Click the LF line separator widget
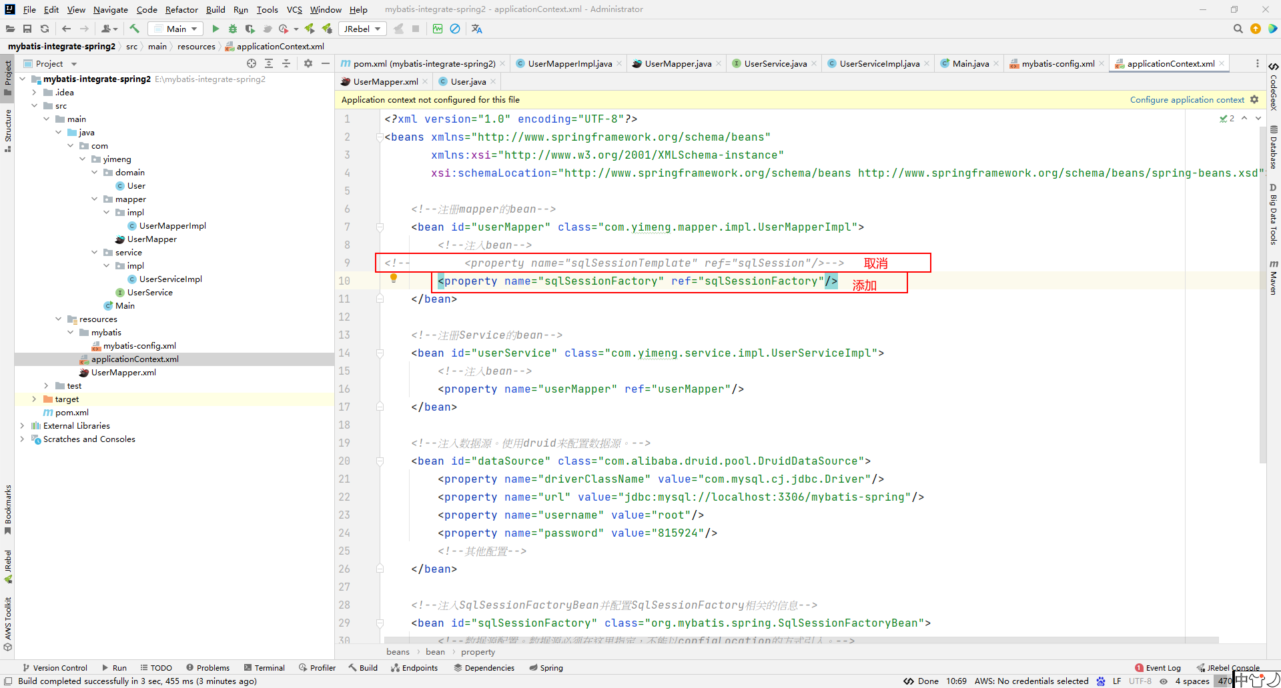 [1117, 681]
